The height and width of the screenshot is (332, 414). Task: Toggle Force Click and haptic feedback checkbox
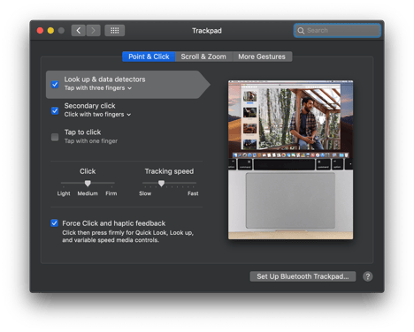click(x=54, y=223)
